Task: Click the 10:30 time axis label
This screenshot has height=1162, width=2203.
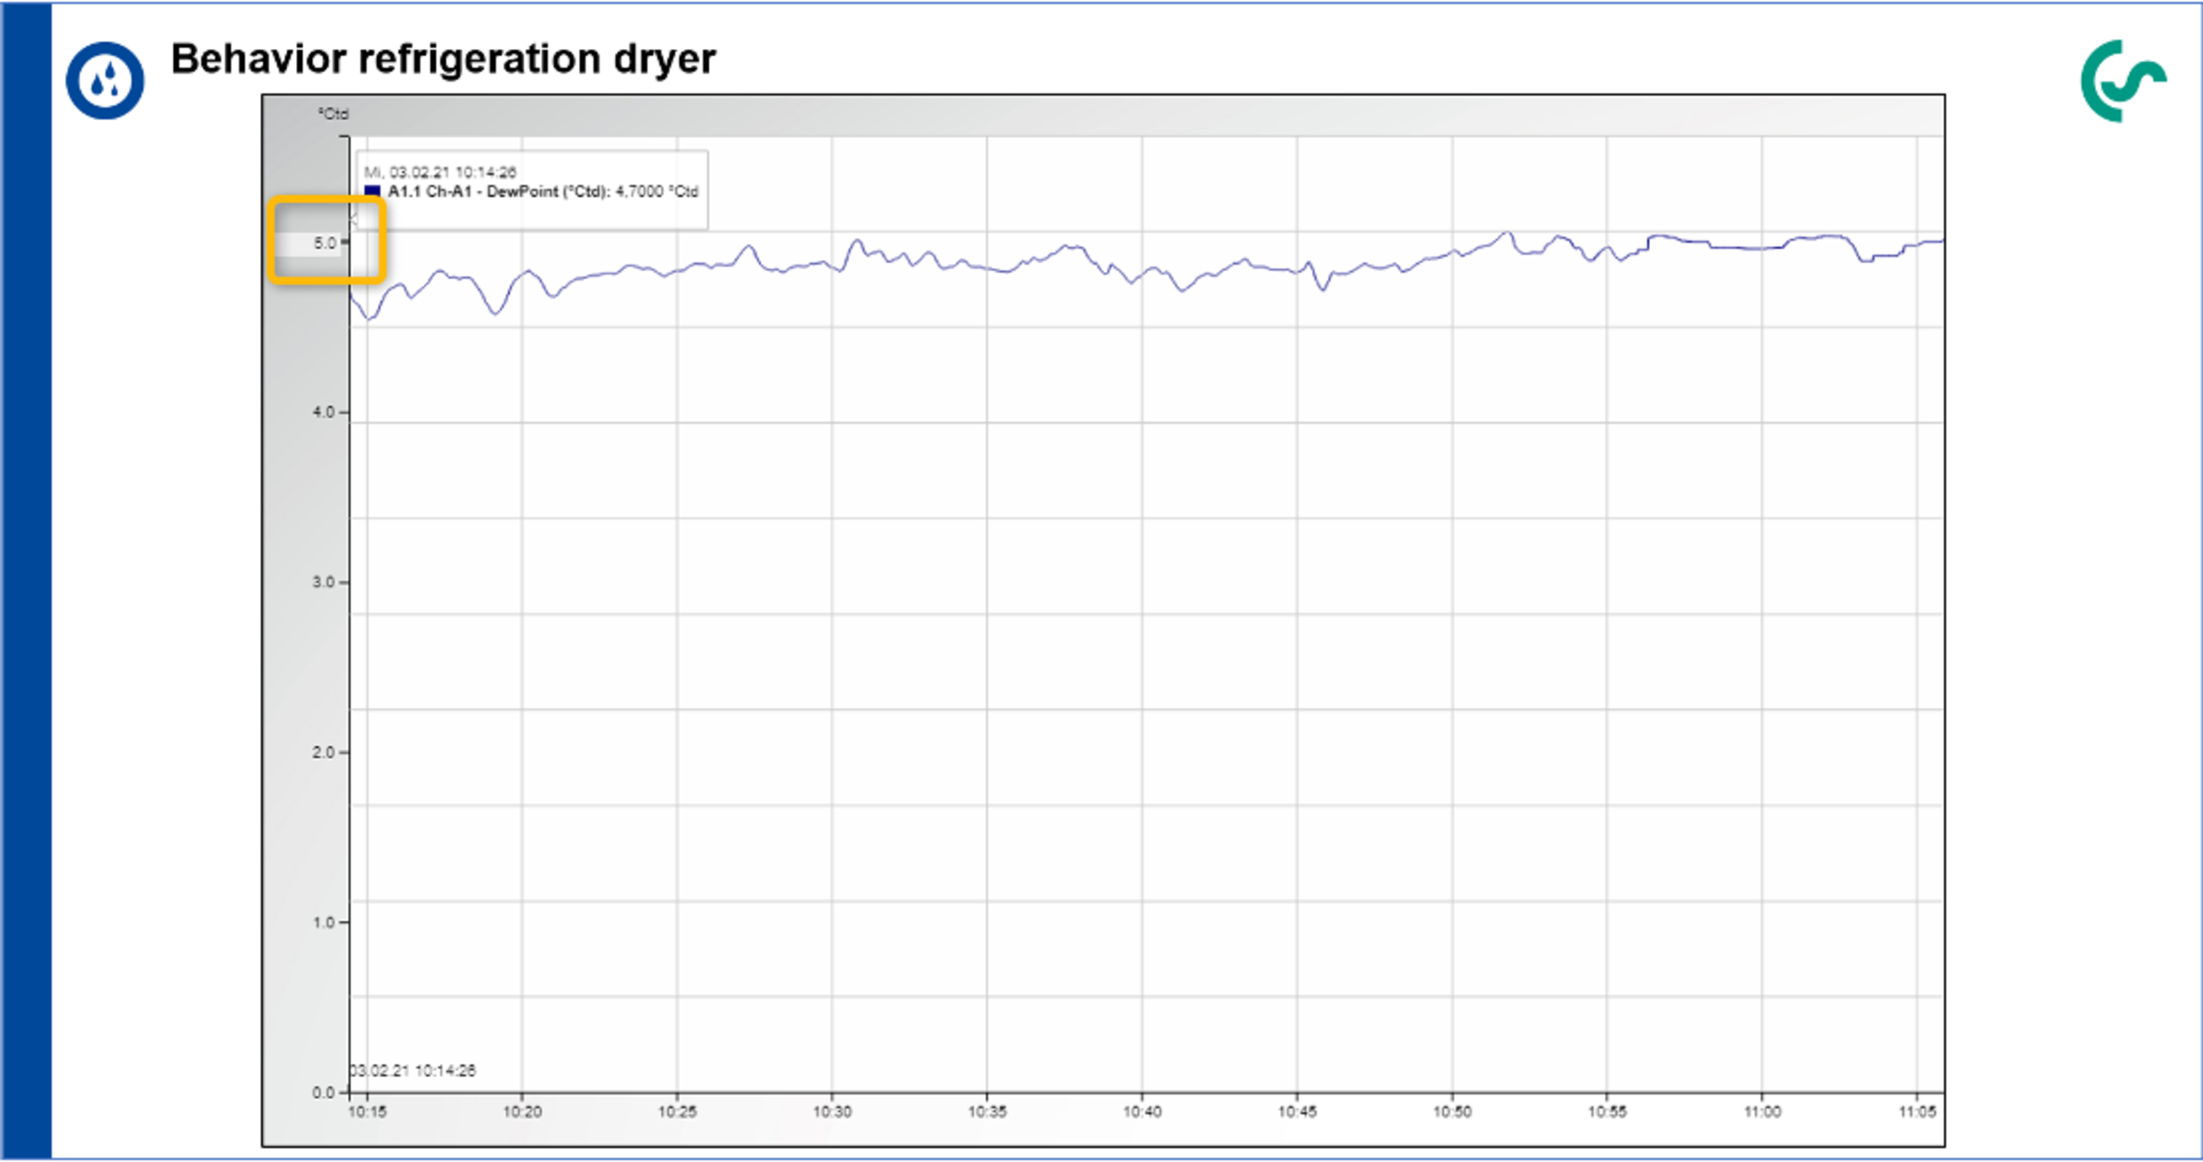Action: (x=832, y=1112)
